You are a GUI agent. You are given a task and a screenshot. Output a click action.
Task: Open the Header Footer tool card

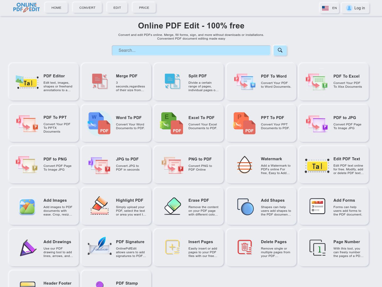tap(44, 279)
